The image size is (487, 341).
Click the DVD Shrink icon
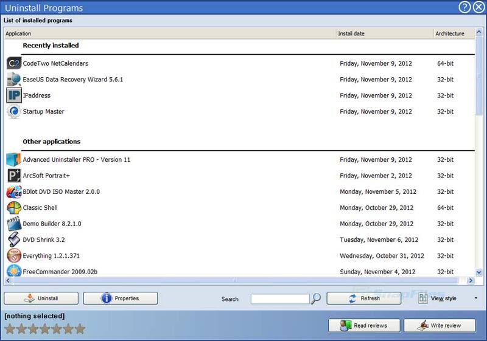(13, 239)
